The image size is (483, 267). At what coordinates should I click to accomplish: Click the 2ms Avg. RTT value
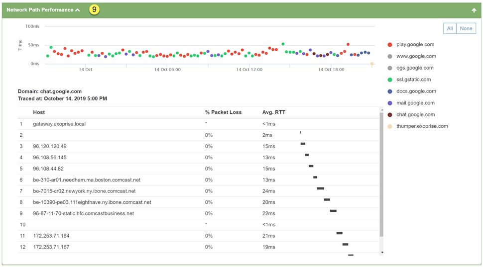point(267,135)
